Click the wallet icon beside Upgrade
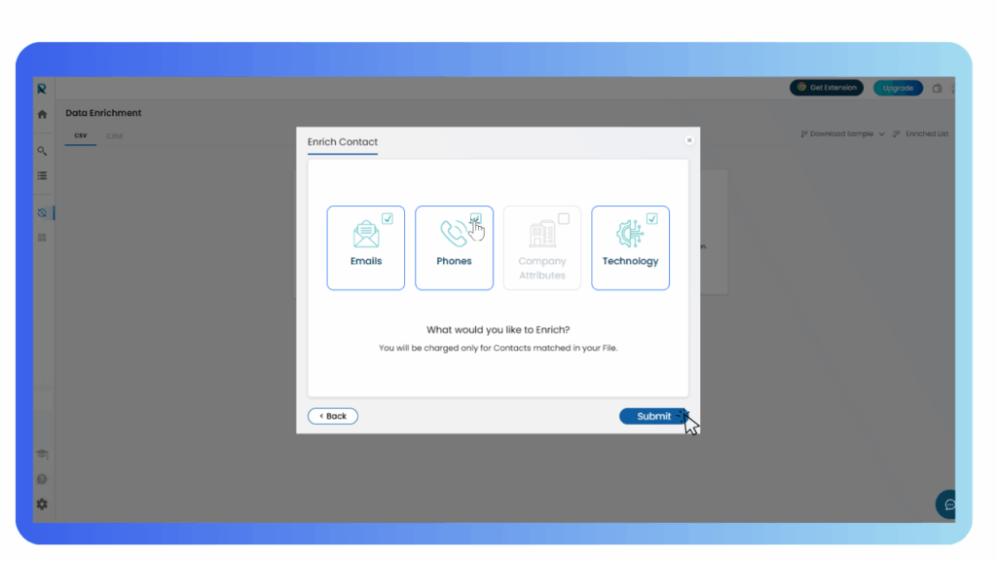The height and width of the screenshot is (561, 997). tap(938, 89)
